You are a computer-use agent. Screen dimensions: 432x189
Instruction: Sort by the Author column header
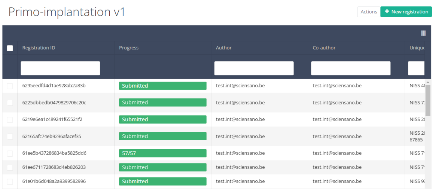click(x=223, y=48)
